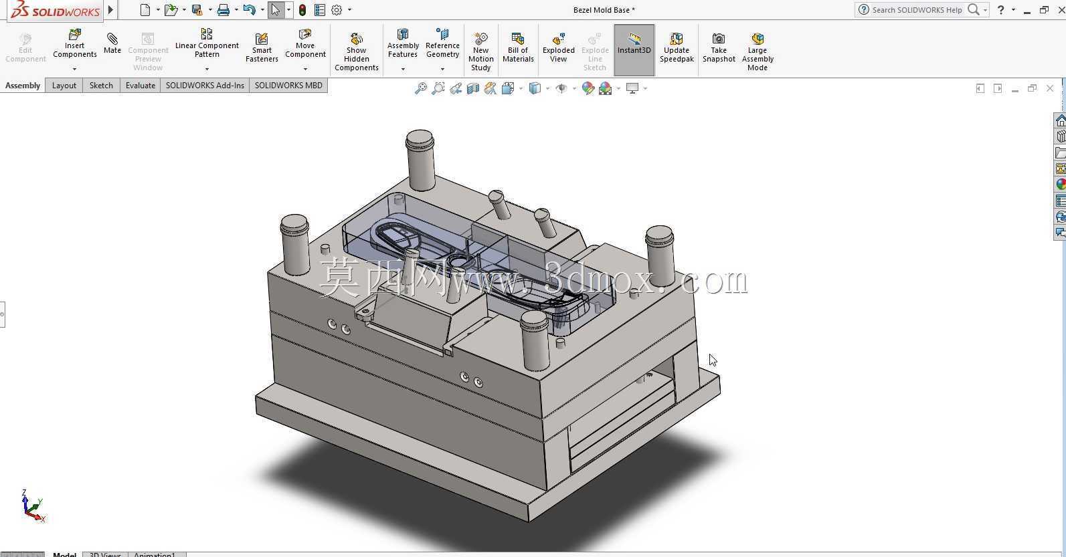Launch Smart Fasteners
1066x557 pixels.
[x=262, y=48]
